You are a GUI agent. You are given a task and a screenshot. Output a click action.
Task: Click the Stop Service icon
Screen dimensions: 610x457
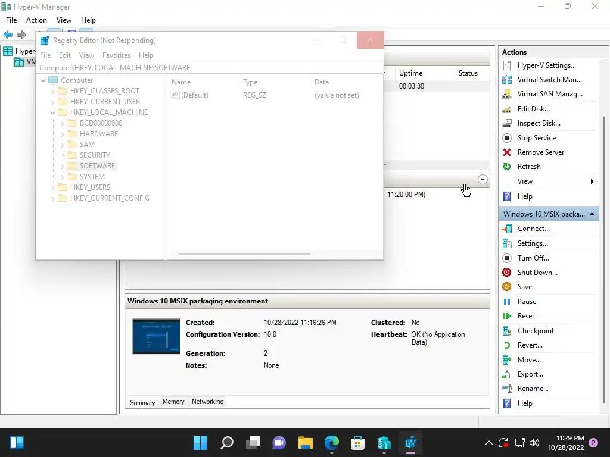tap(507, 138)
